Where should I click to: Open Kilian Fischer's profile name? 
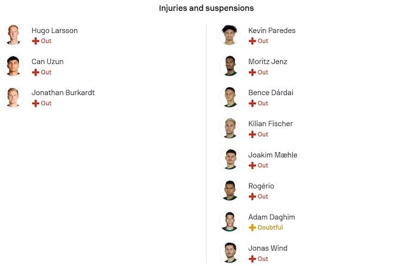(x=271, y=124)
